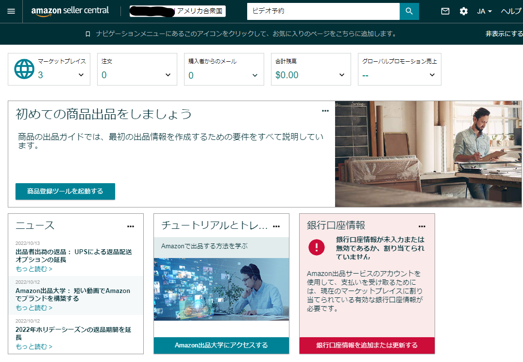Click the 商品登録ツールを起動する button
The width and height of the screenshot is (523, 362).
click(65, 191)
